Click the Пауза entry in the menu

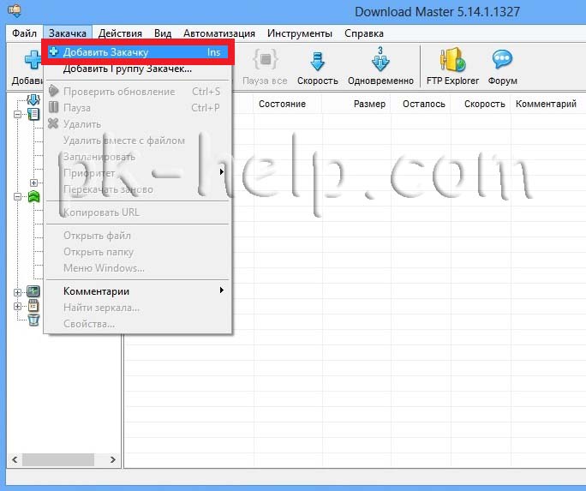coord(138,108)
